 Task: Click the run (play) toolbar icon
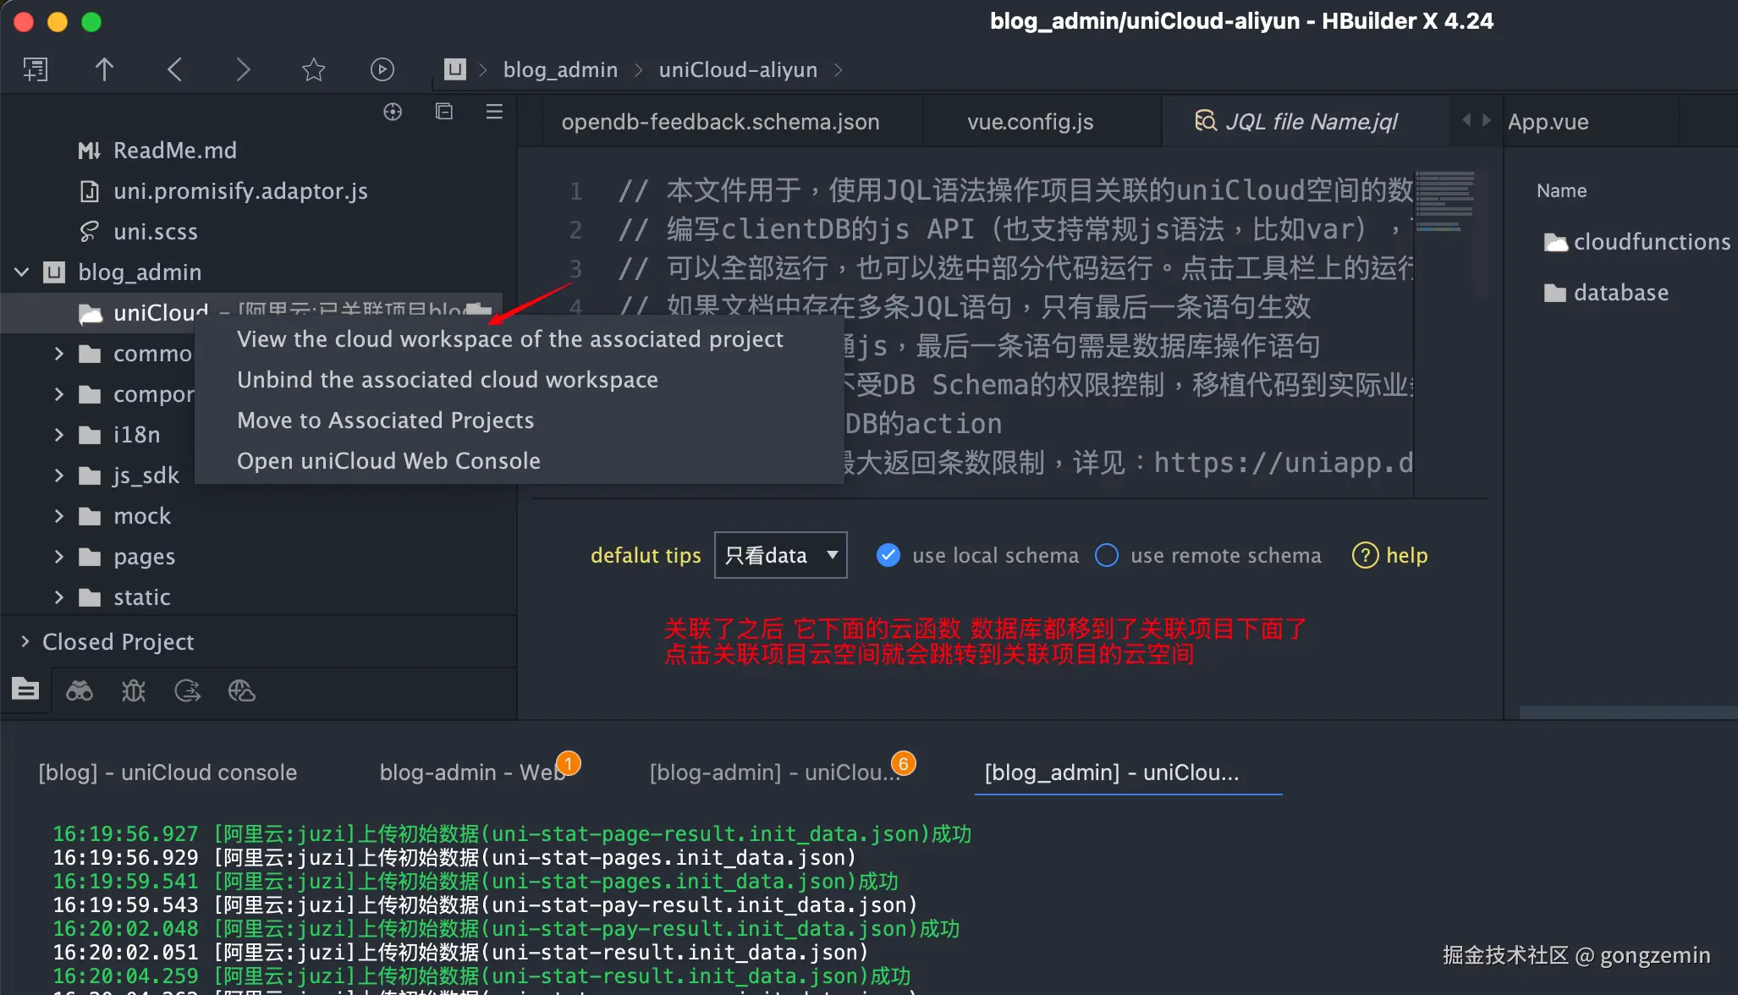(382, 69)
